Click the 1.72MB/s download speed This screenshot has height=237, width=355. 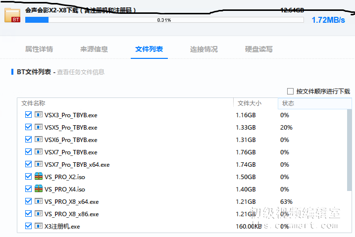pos(328,20)
